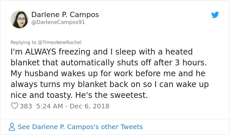Click the Dec 6, 2018 date
The width and height of the screenshot is (230, 135).
coord(89,106)
